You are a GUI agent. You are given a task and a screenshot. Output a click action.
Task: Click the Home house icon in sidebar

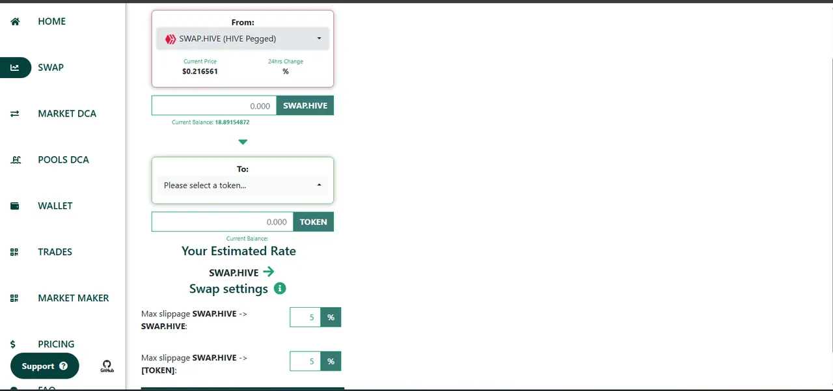(15, 21)
